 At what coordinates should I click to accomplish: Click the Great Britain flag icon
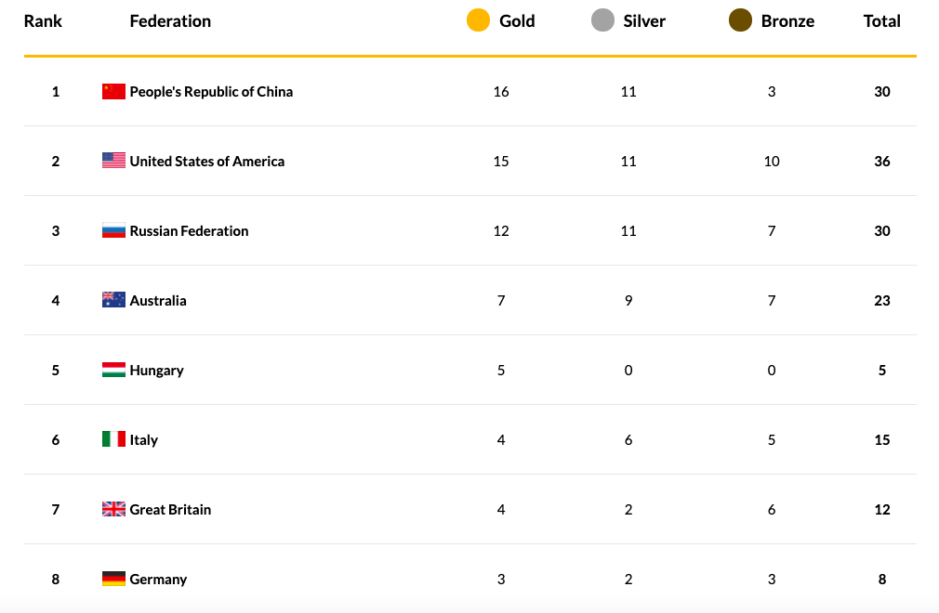(113, 509)
